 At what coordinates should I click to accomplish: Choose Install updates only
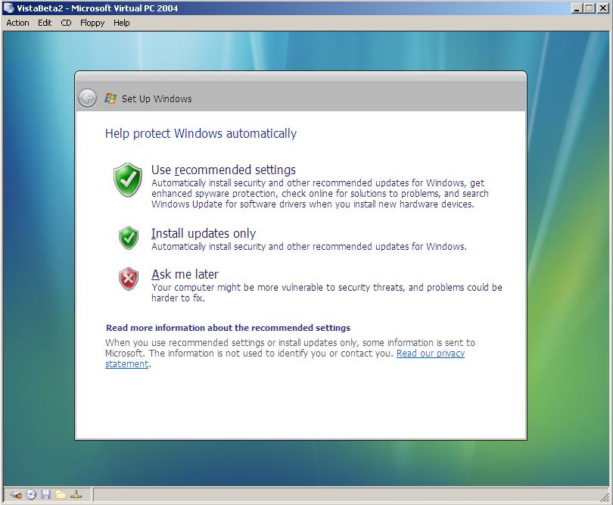click(x=204, y=233)
